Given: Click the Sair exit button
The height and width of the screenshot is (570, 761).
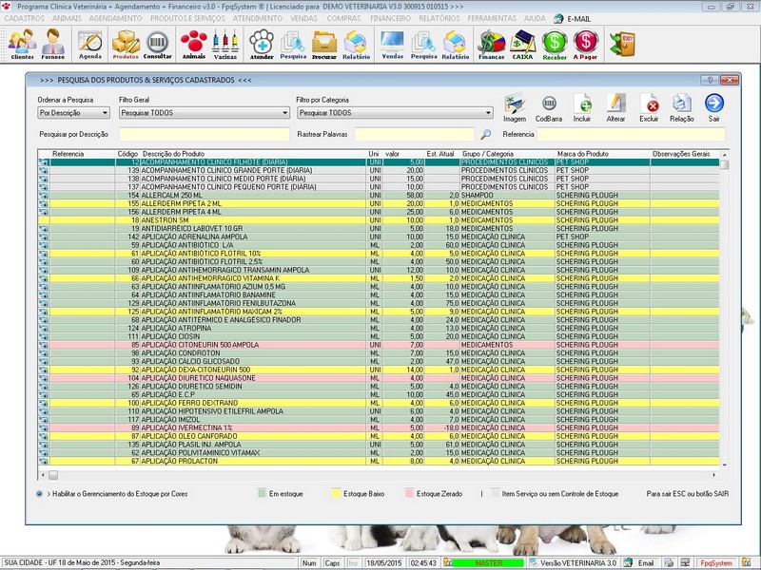Looking at the screenshot, I should tap(713, 106).
